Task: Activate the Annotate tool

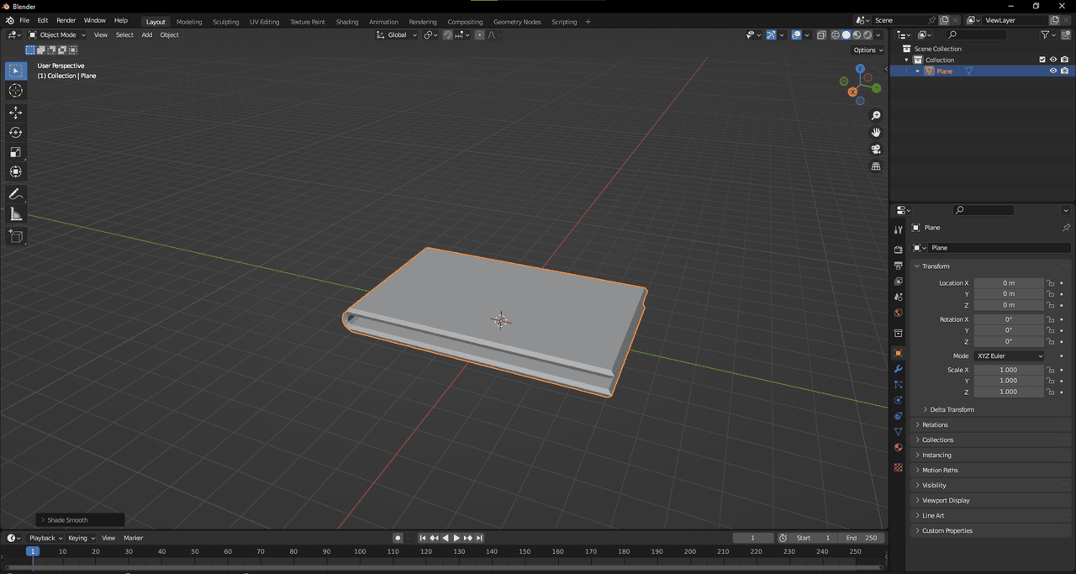Action: (15, 194)
